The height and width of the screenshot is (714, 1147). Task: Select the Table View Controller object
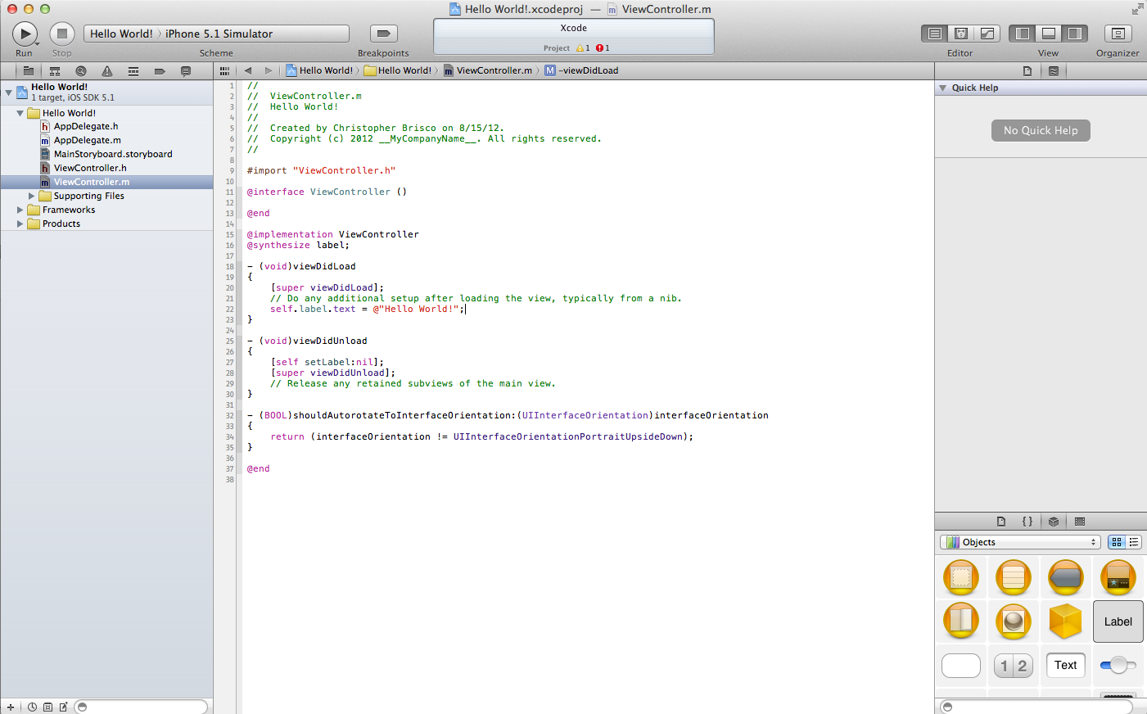point(1014,577)
